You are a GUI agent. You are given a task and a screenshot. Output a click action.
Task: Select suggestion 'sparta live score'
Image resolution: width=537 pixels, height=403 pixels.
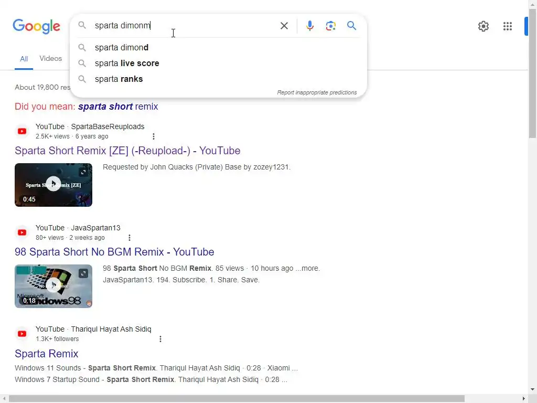coord(218,63)
